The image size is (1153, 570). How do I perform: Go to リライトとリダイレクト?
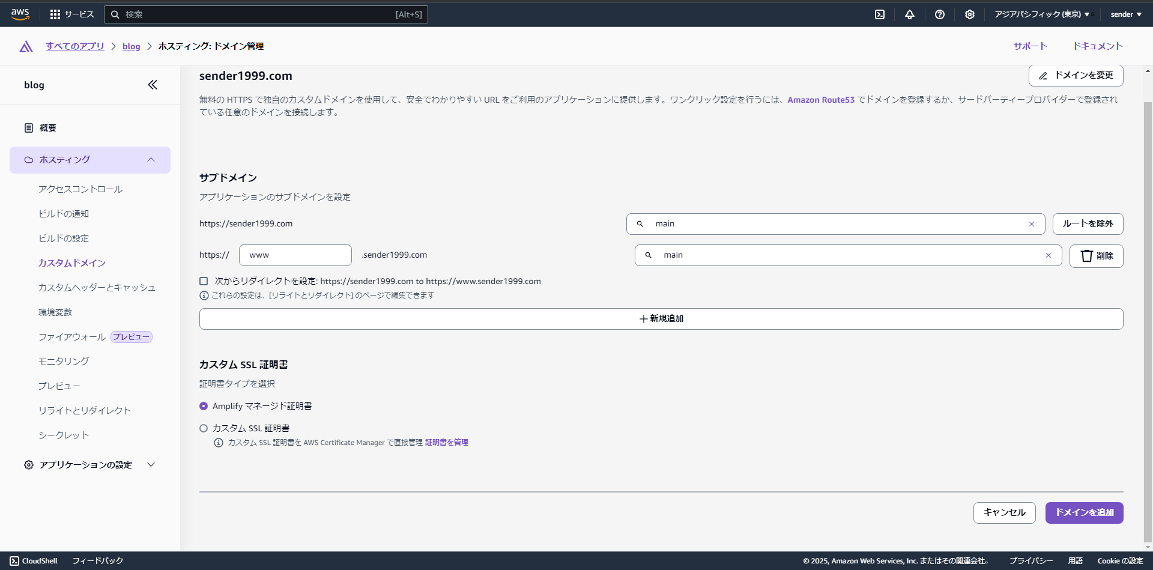click(85, 411)
